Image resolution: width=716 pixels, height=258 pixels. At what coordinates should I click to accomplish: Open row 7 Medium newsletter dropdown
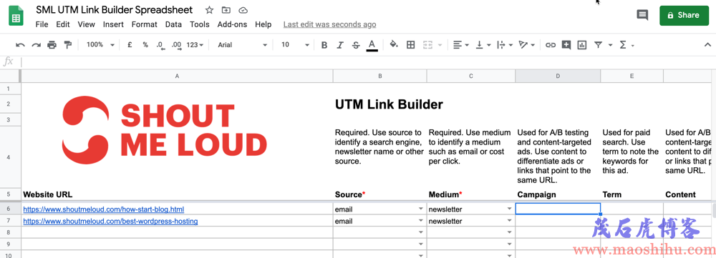pyautogui.click(x=509, y=221)
